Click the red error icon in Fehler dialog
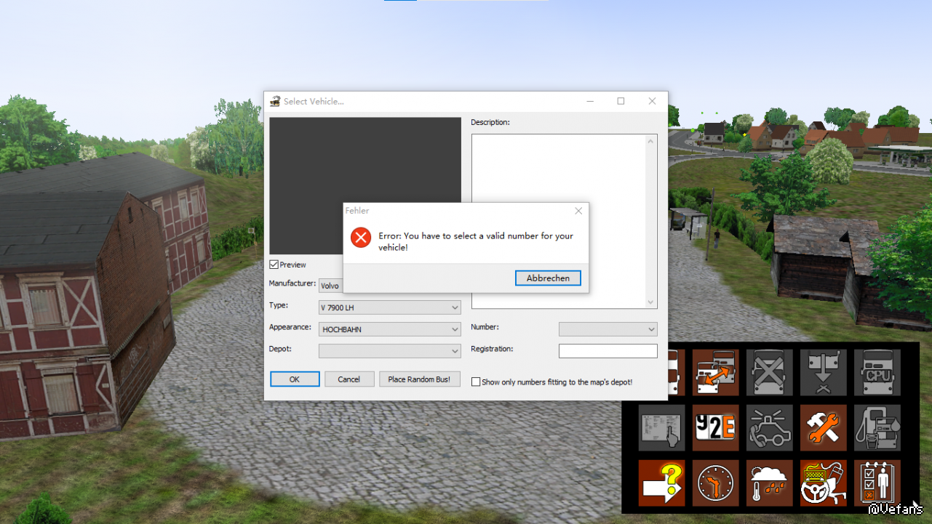The height and width of the screenshot is (524, 932). tap(361, 238)
